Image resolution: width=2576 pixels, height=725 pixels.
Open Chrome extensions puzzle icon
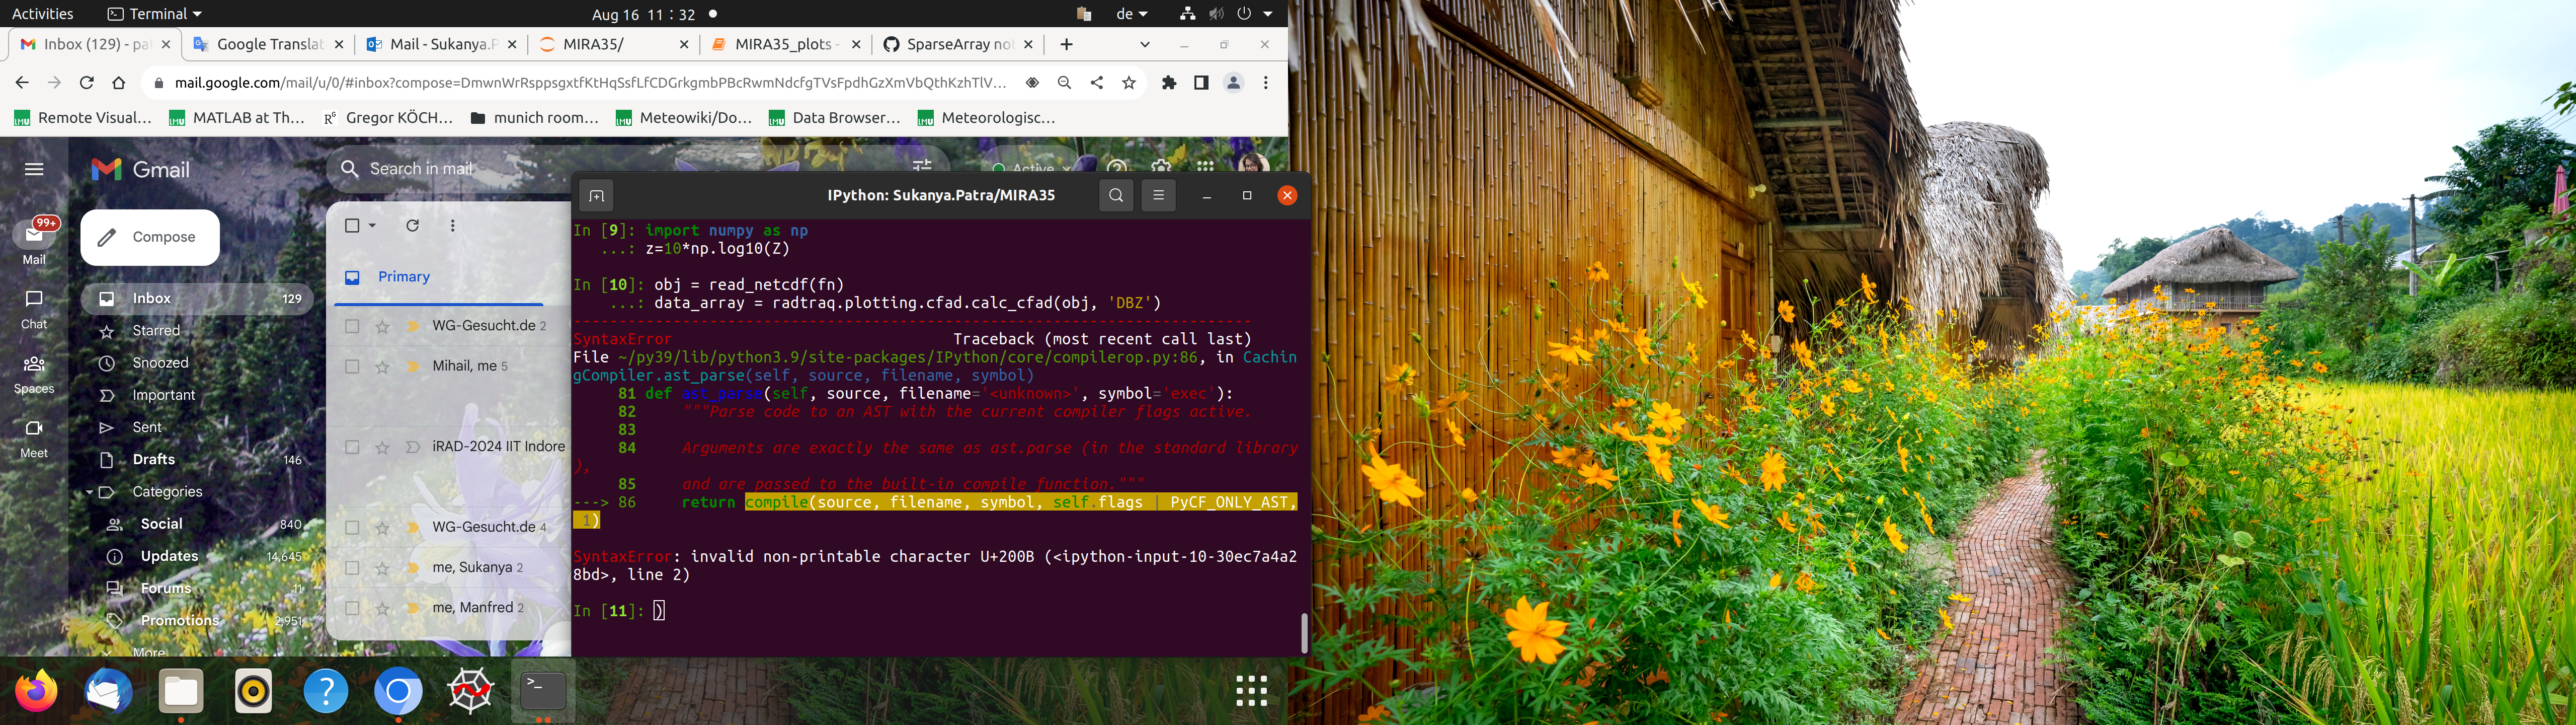(1168, 83)
